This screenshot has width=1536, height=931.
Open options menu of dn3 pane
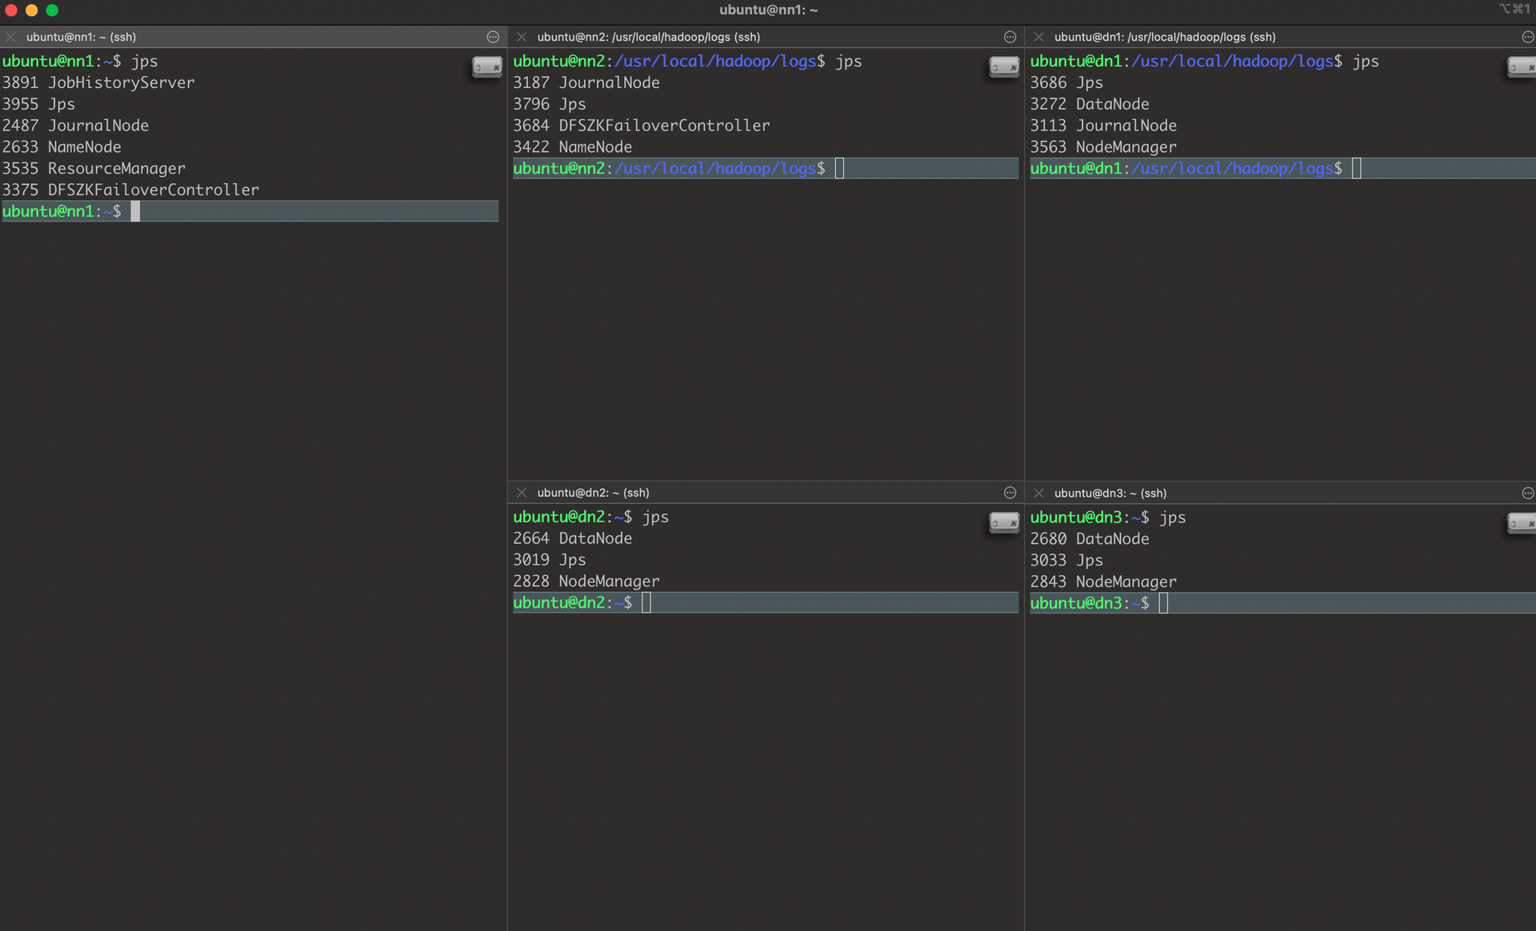1527,493
